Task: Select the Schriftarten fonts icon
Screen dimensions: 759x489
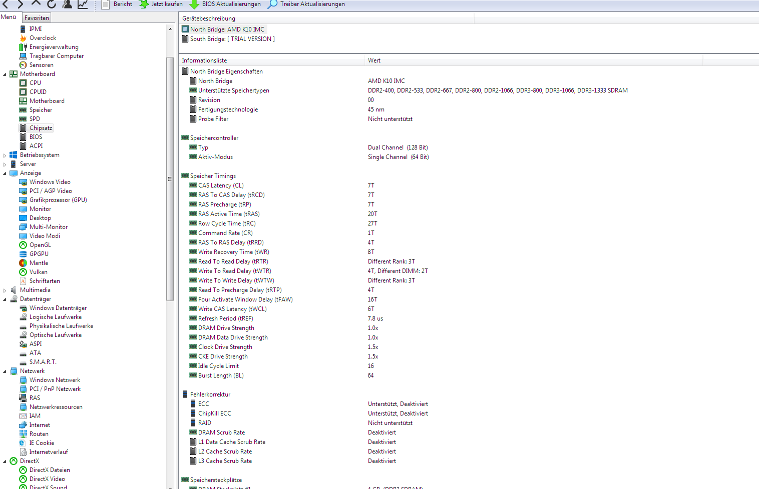Action: pyautogui.click(x=23, y=281)
